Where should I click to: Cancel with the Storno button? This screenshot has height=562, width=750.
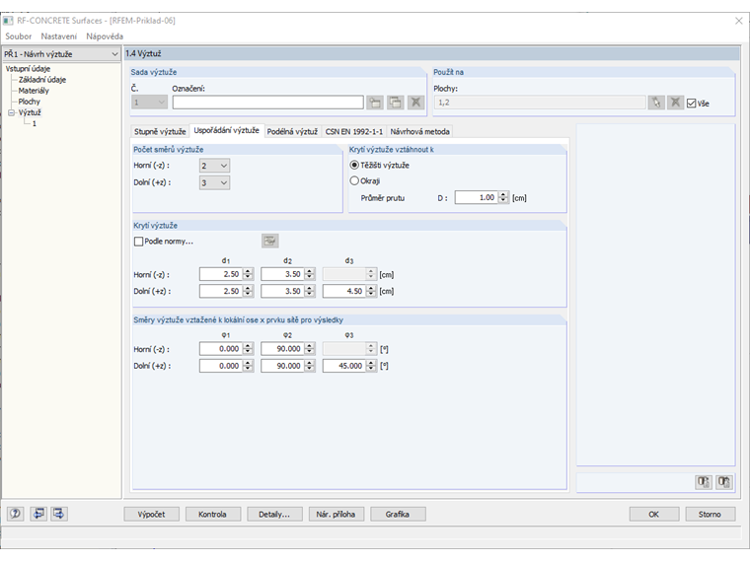pyautogui.click(x=710, y=515)
